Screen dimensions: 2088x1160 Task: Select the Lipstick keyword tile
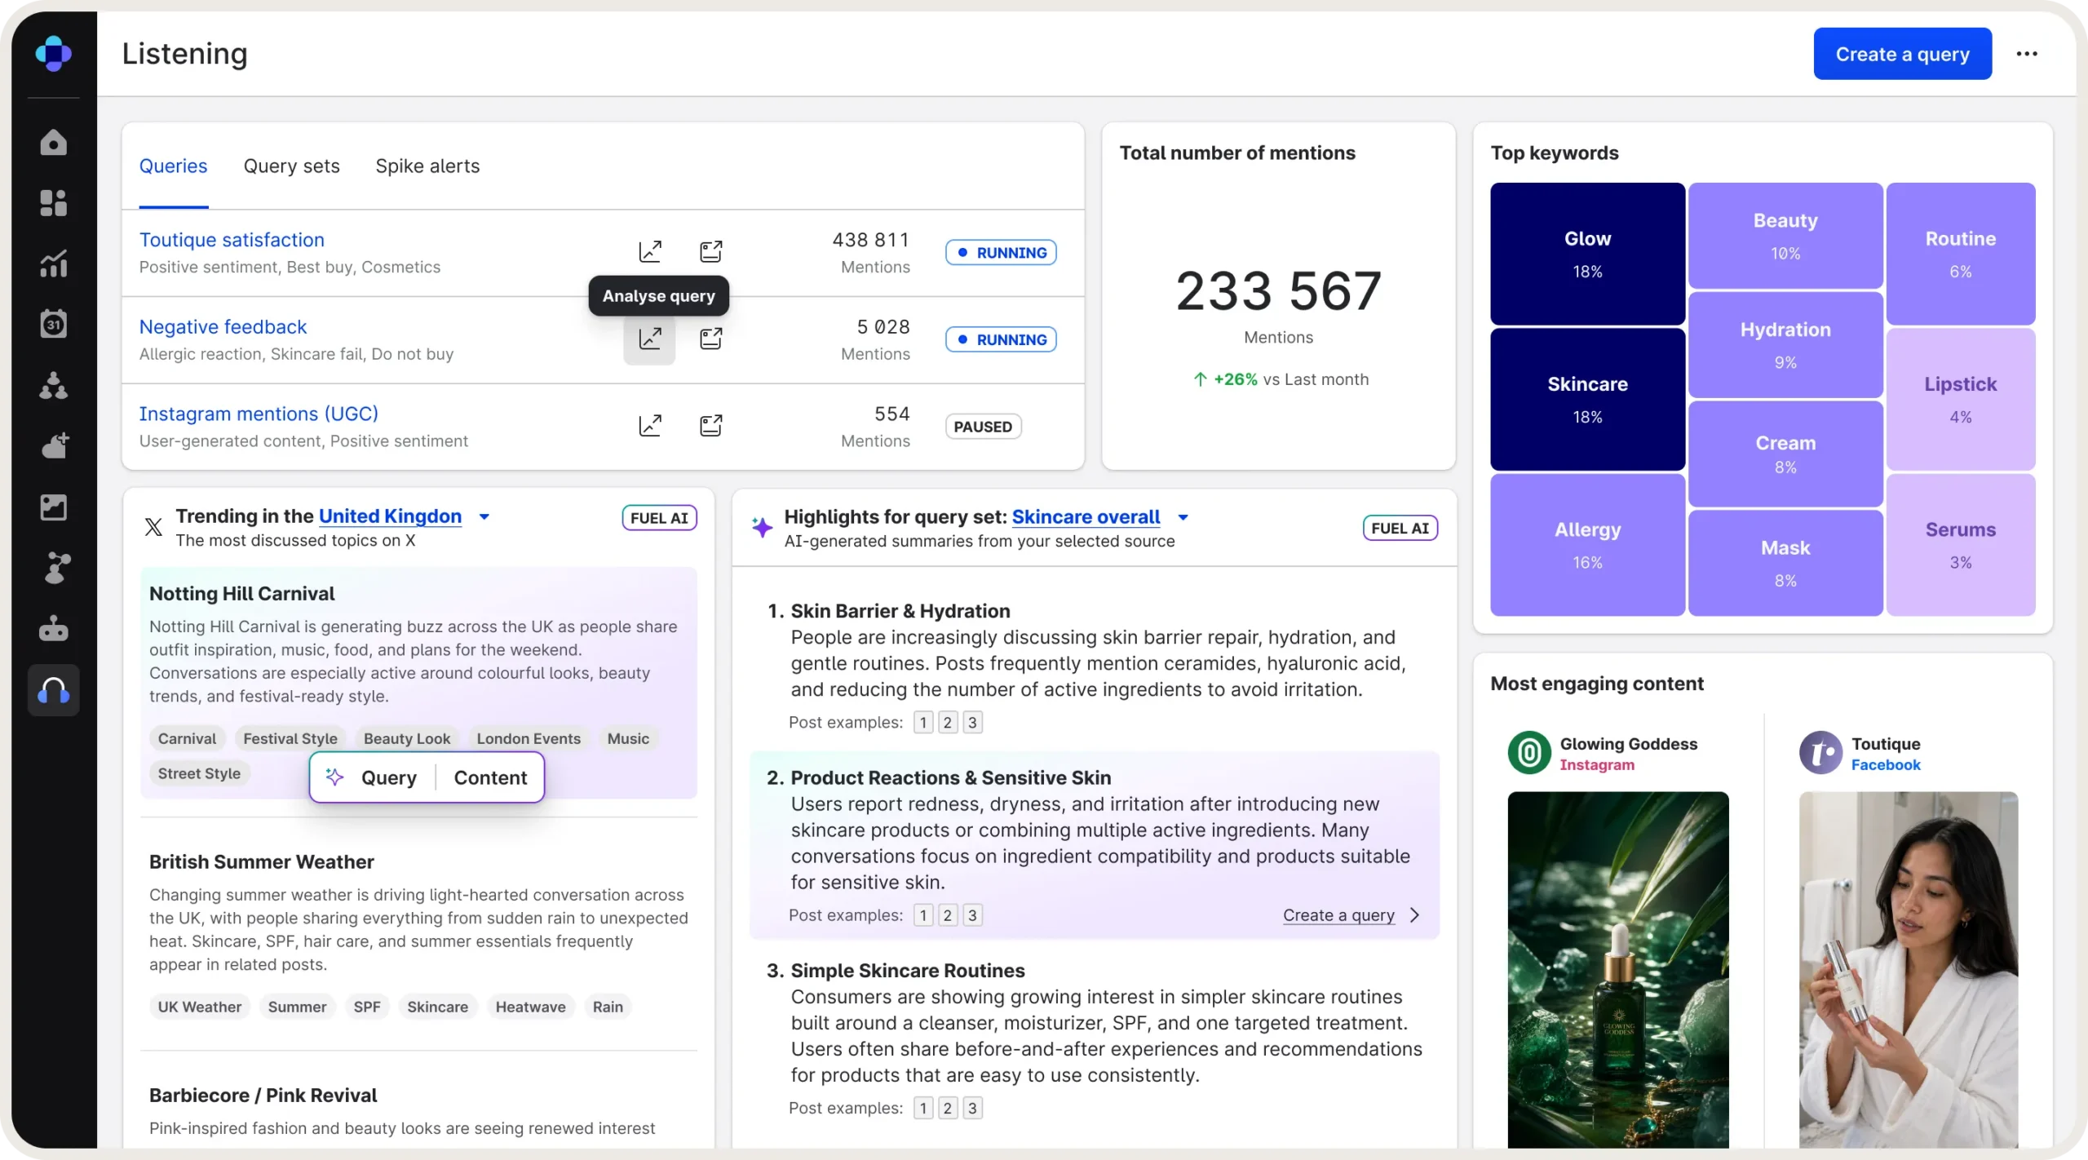1961,399
